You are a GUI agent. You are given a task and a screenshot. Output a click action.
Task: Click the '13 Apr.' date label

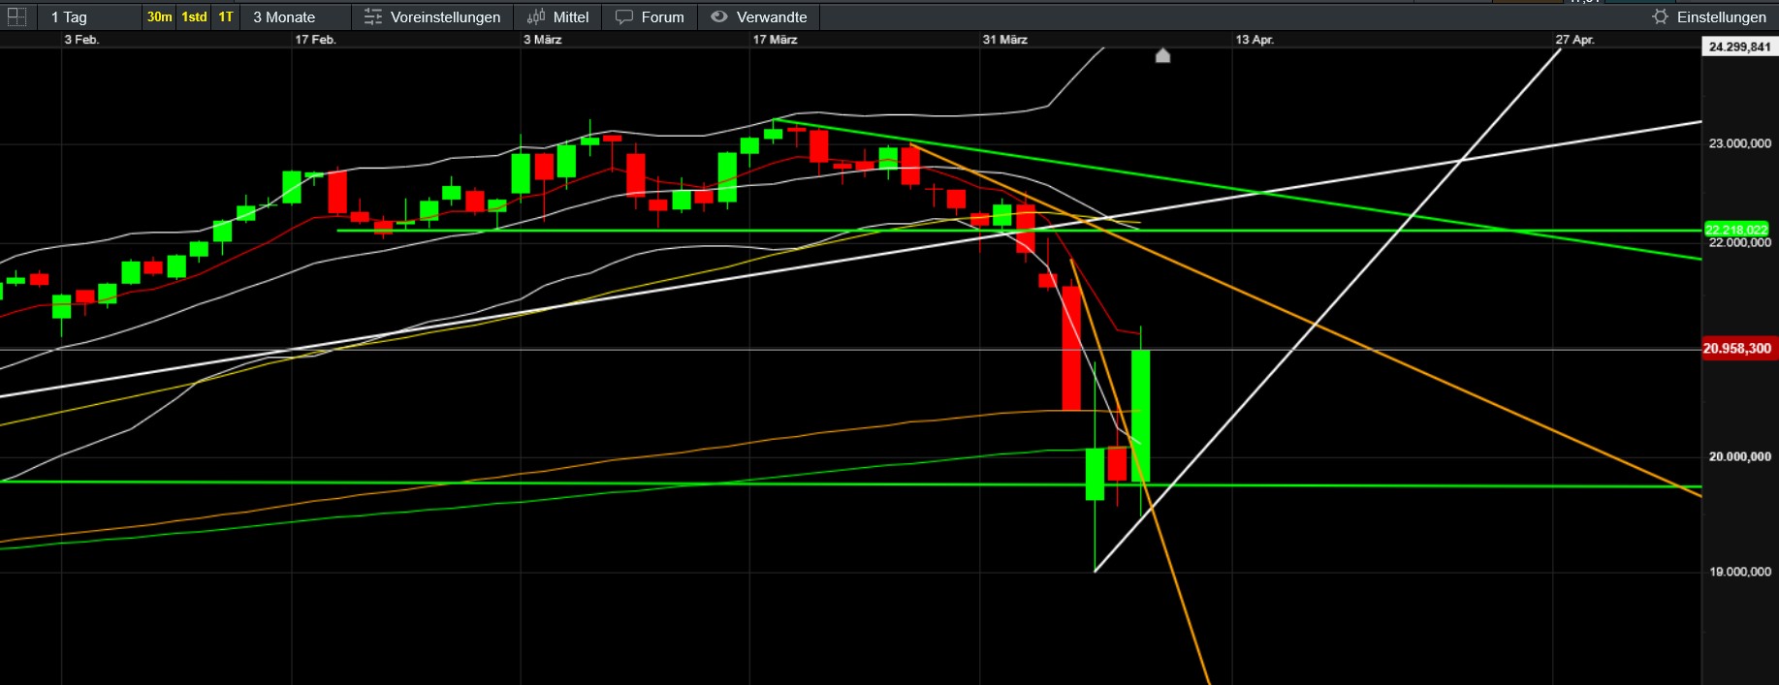tap(1255, 40)
